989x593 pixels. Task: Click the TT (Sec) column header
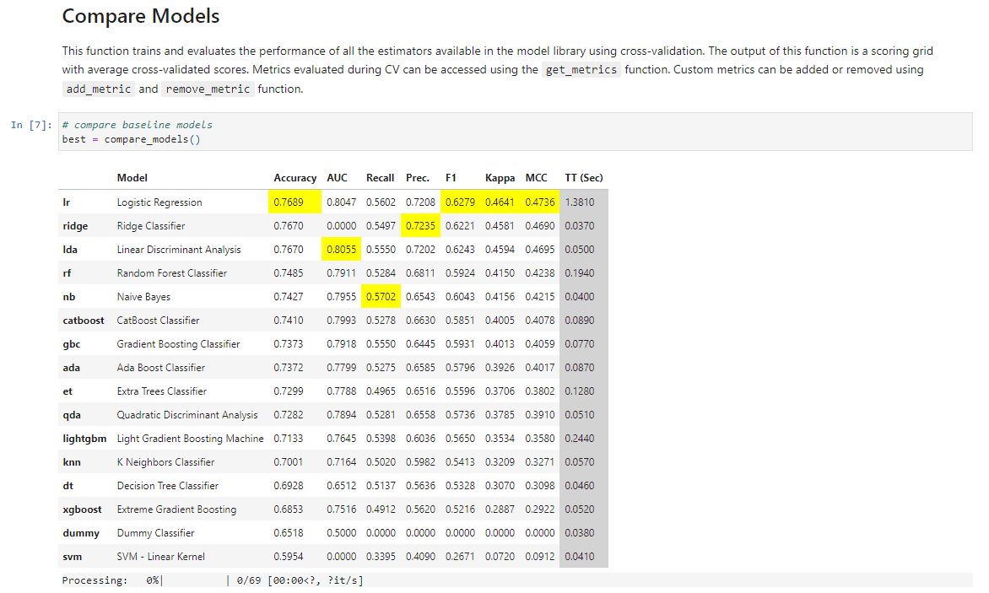tap(583, 178)
